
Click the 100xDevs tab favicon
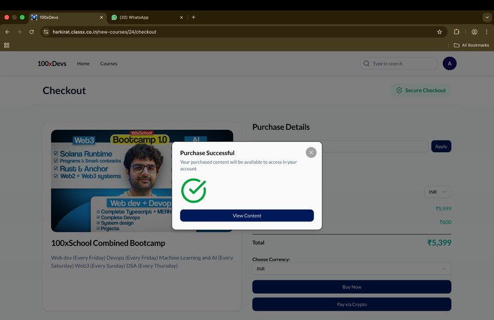(x=34, y=18)
